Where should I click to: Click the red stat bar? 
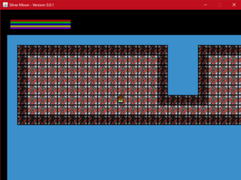pos(40,21)
